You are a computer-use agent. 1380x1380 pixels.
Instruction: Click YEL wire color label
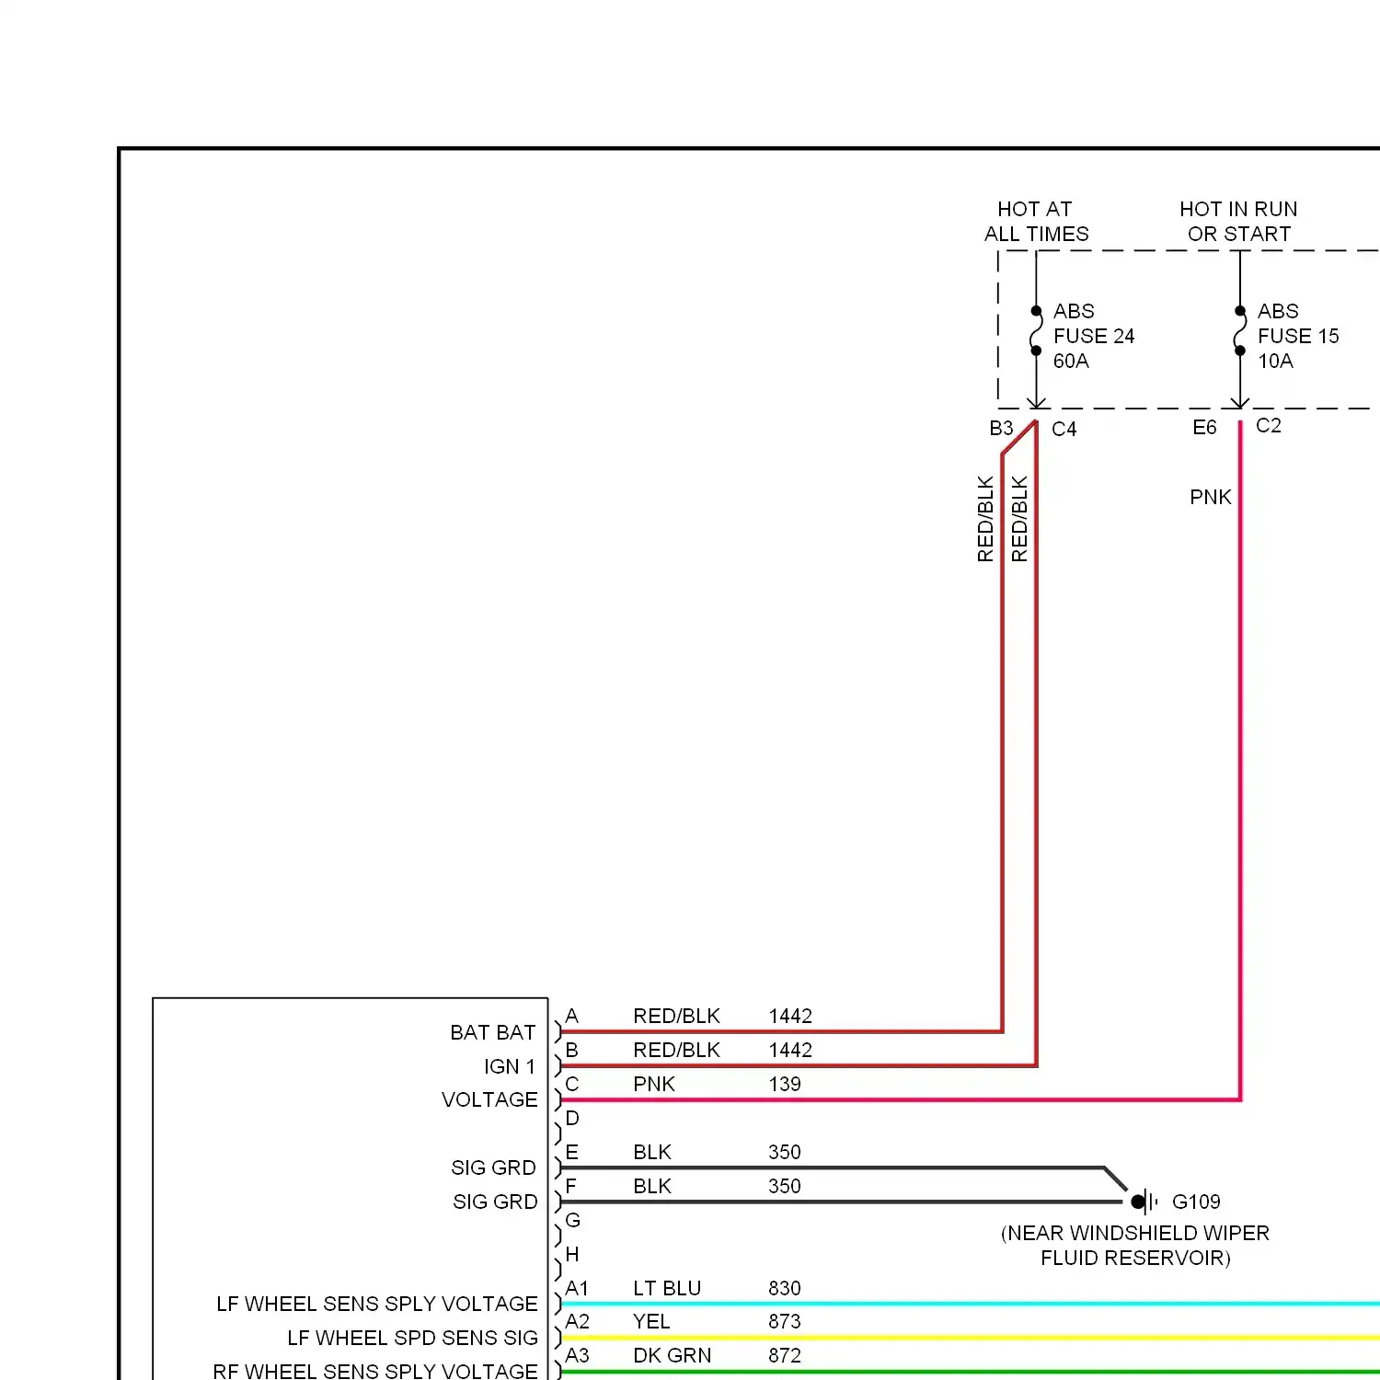click(x=651, y=1322)
